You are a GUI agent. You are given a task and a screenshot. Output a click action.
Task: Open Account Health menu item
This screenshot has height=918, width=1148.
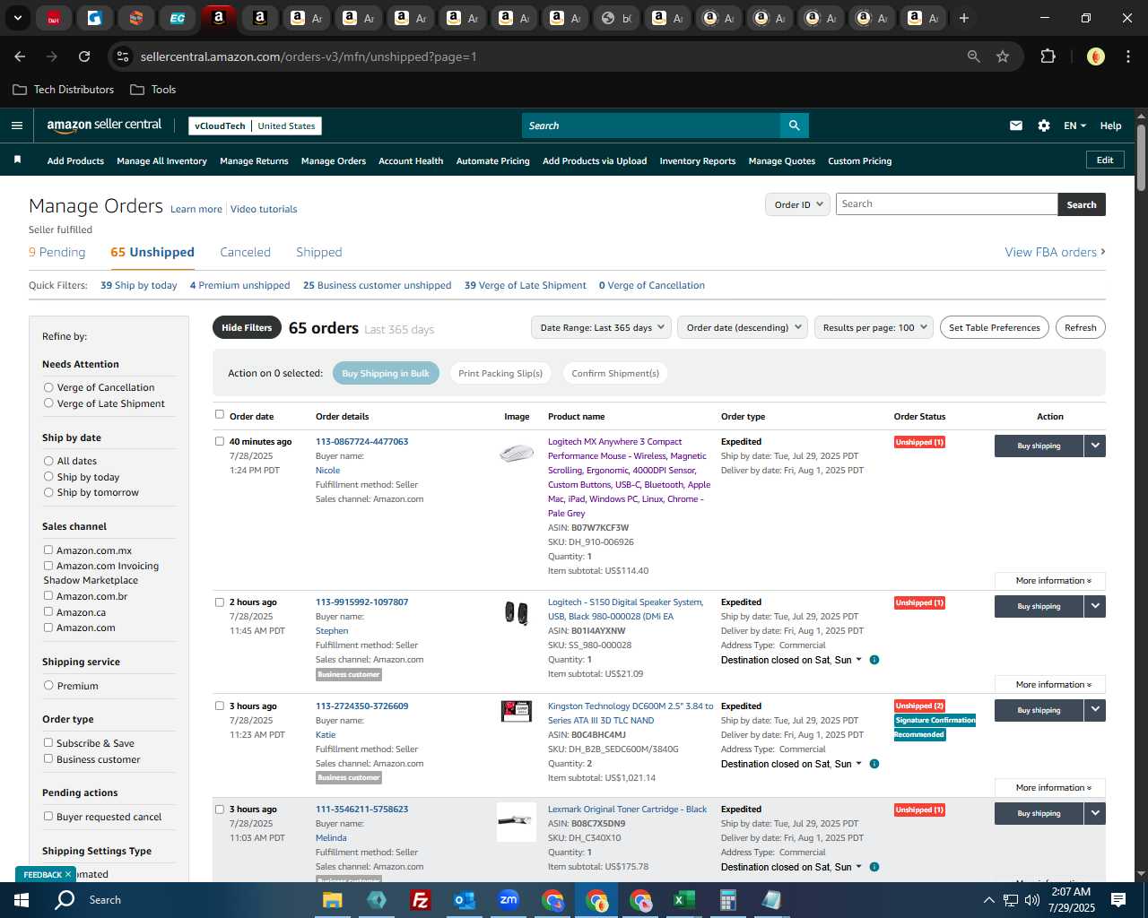411,161
